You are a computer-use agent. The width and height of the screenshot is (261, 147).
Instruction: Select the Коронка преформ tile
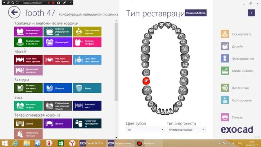(87, 42)
